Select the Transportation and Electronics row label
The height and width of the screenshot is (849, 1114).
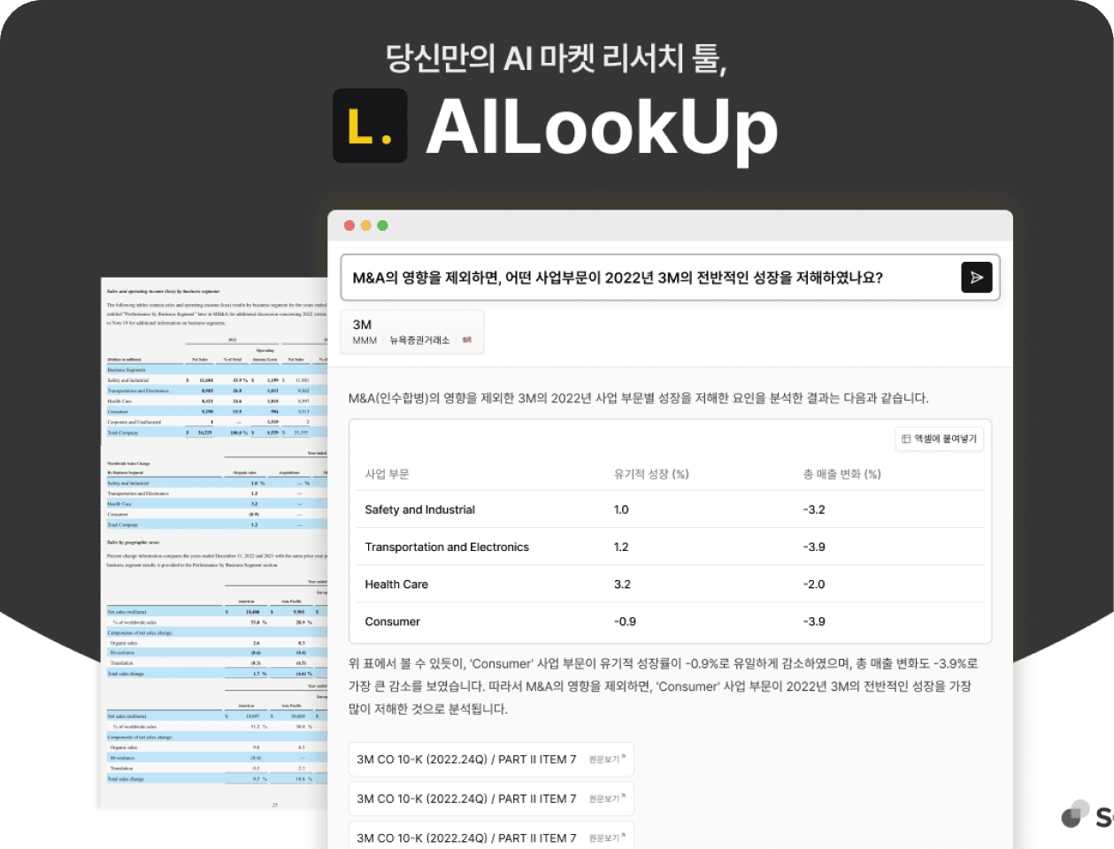(x=447, y=547)
